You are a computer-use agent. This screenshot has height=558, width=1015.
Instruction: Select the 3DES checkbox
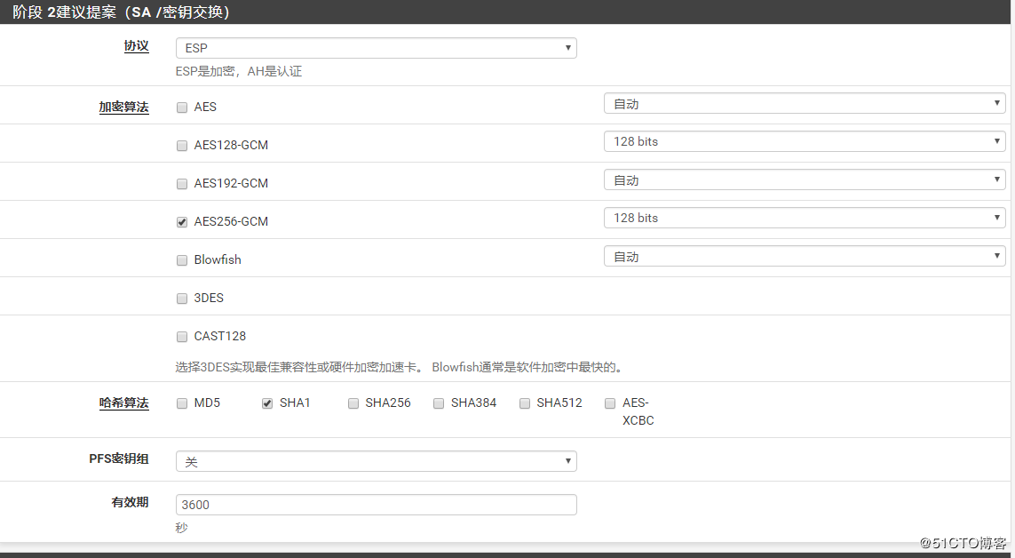point(182,299)
